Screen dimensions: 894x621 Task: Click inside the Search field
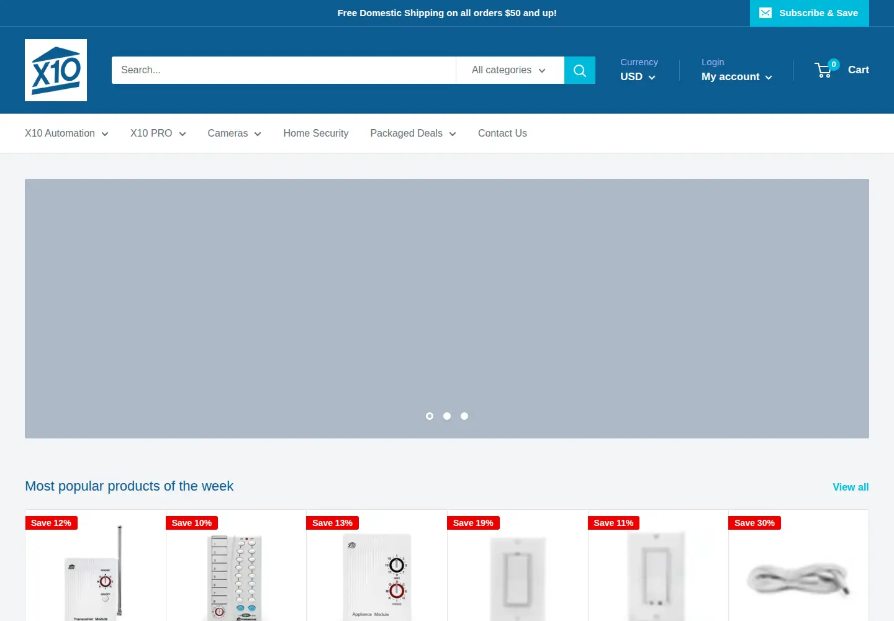tap(284, 70)
